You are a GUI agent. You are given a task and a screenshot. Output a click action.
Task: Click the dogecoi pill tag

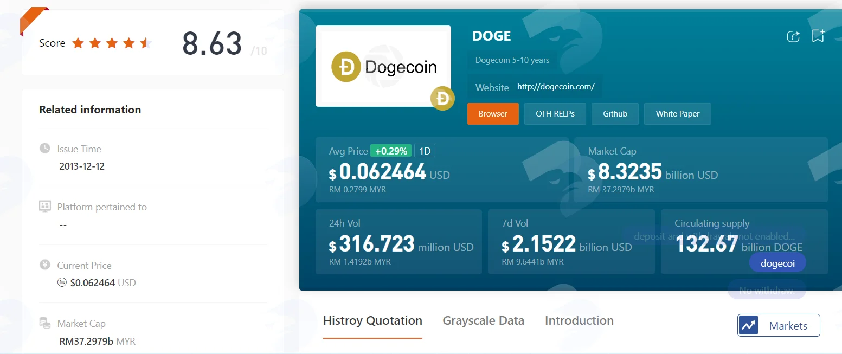tap(777, 263)
